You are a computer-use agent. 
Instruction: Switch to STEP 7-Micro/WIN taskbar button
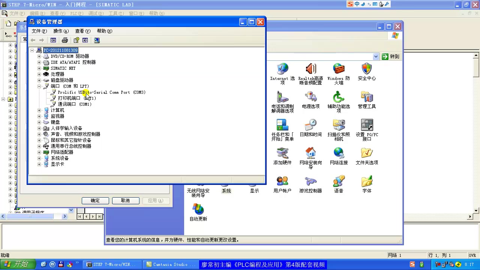tap(112, 264)
